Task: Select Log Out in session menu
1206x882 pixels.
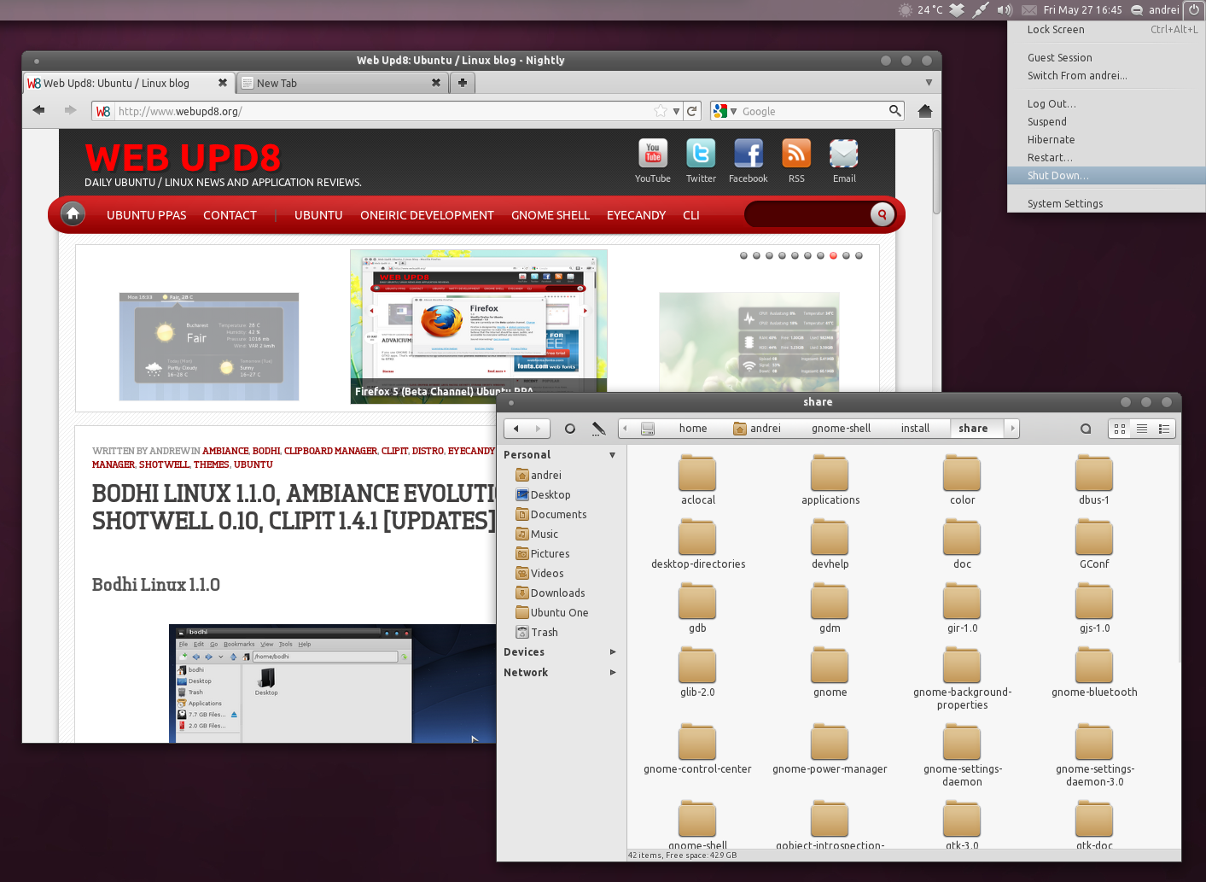Action: pyautogui.click(x=1106, y=103)
